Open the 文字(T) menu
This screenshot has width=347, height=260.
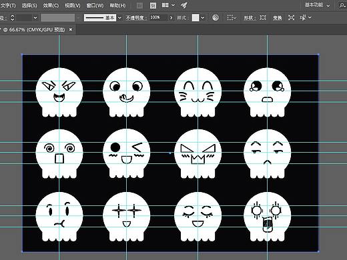click(8, 5)
